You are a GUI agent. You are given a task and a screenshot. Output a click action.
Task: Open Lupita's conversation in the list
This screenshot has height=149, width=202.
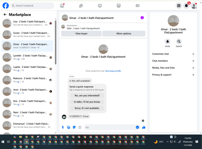point(27,69)
